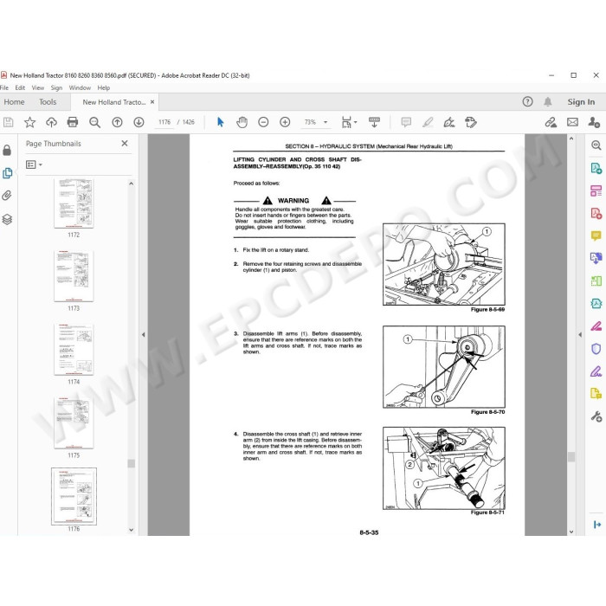Open the File menu
Viewport: 606px width, 606px height.
(4, 87)
